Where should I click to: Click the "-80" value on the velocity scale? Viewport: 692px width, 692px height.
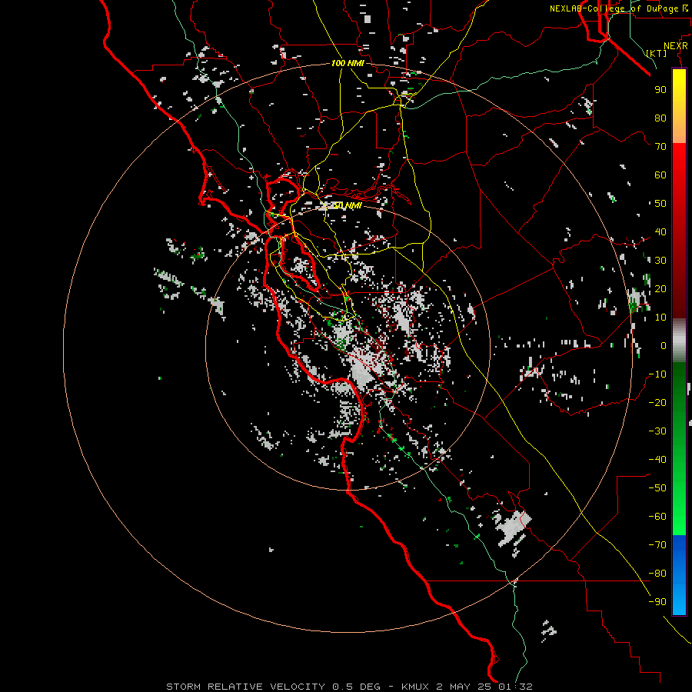657,574
